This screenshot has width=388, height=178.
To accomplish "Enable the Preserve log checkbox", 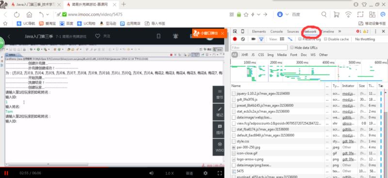I will [300, 39].
